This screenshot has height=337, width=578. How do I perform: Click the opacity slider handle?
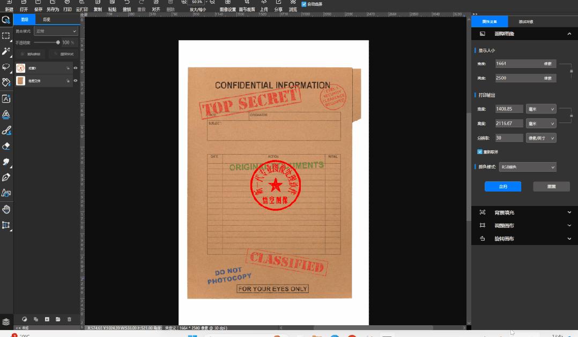click(58, 42)
